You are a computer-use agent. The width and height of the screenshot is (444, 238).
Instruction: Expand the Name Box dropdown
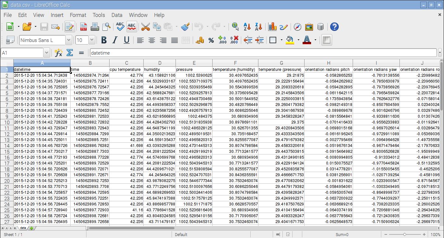click(46, 53)
